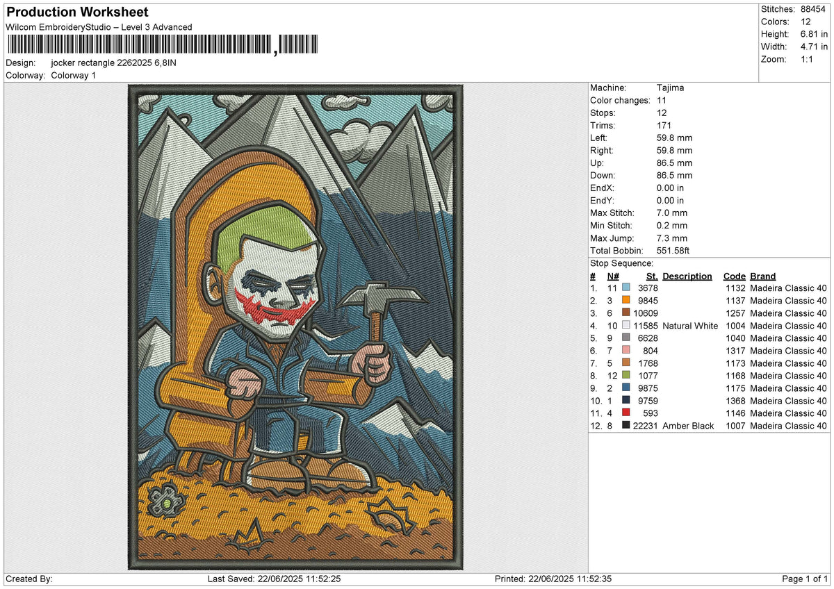Click the Amber Black color swatch
834x589 pixels.
(626, 426)
